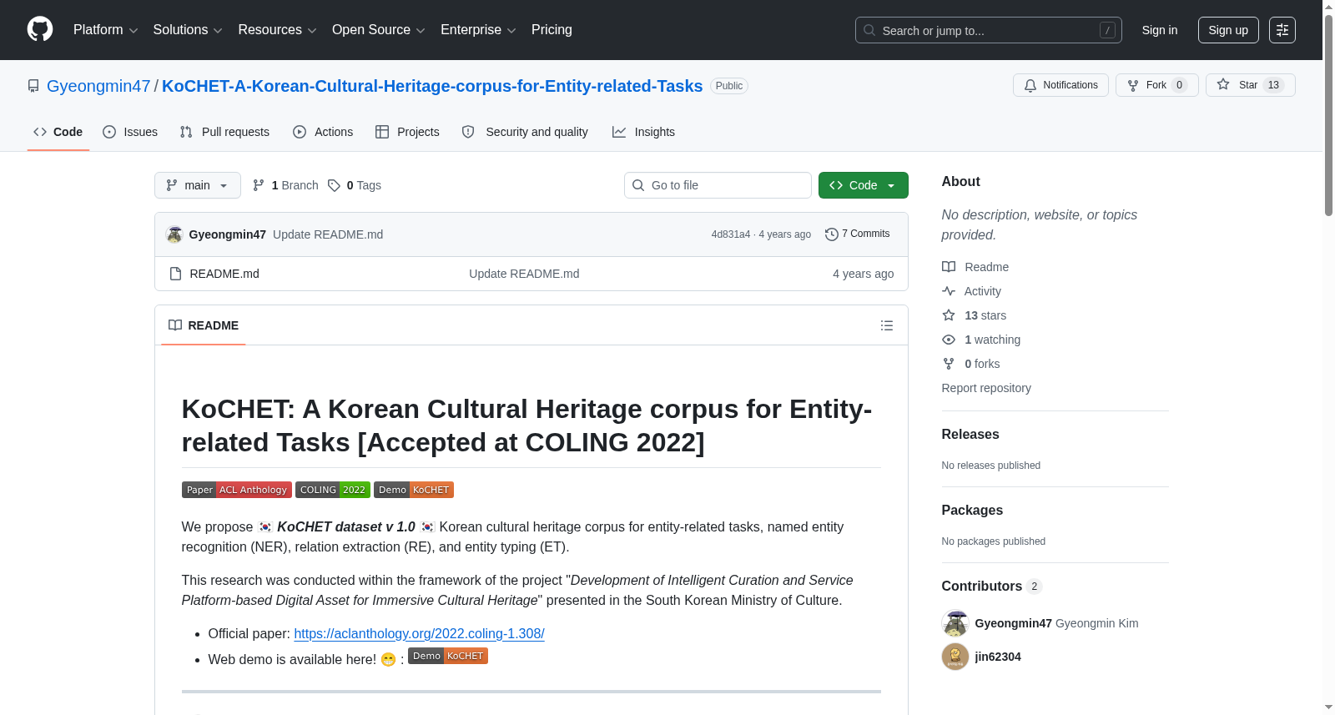This screenshot has width=1335, height=715.
Task: Open the README.md file link
Action: [x=224, y=274]
